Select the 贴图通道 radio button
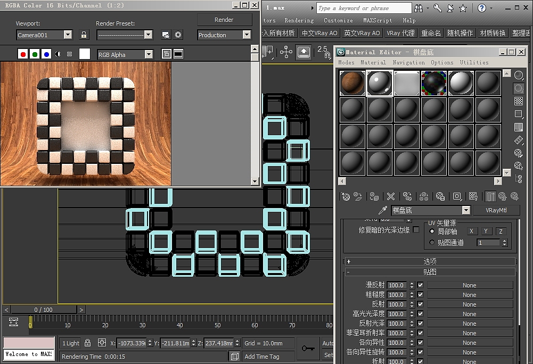This screenshot has height=364, width=533. point(432,242)
